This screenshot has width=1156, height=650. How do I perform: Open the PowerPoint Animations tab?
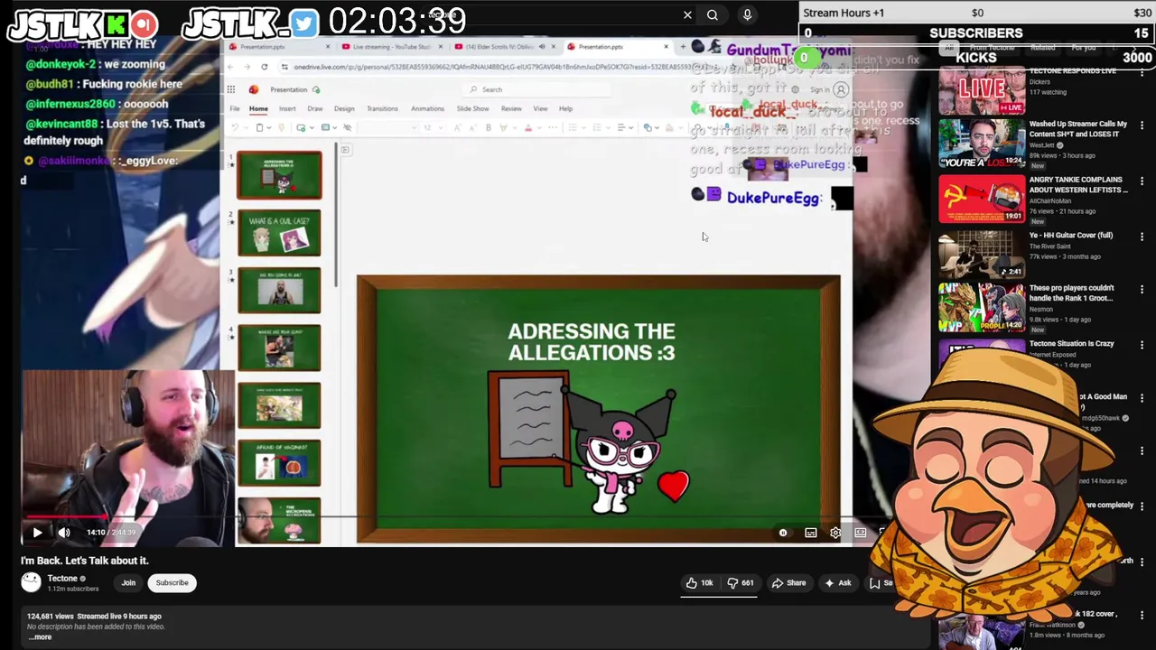[x=427, y=108]
